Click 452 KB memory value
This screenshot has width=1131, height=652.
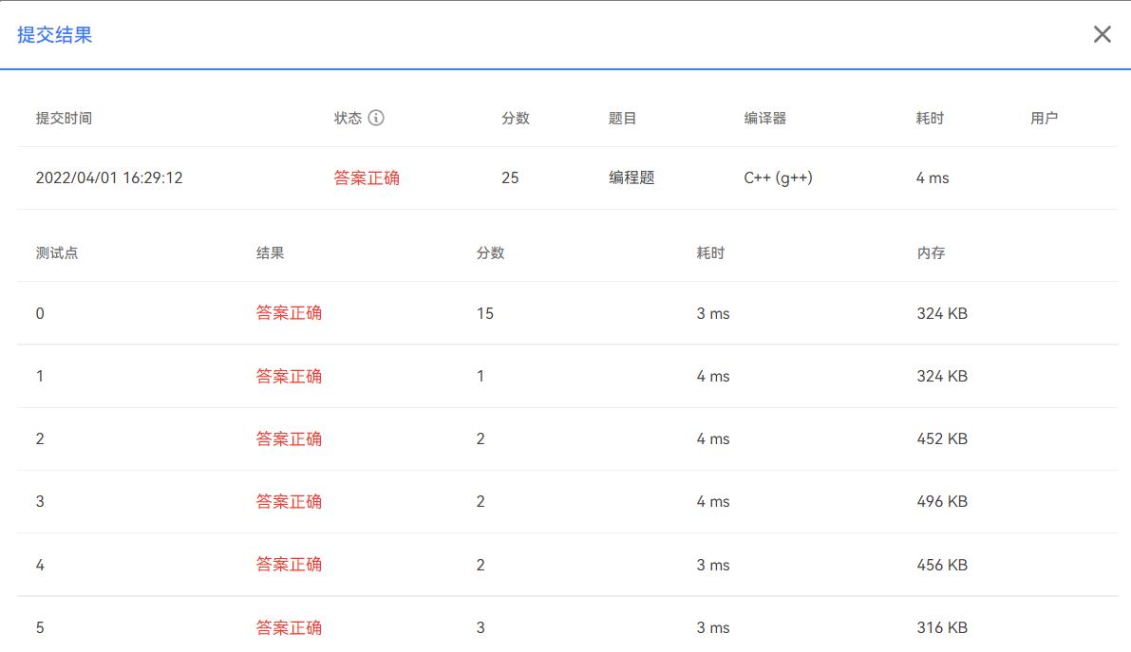pyautogui.click(x=942, y=439)
